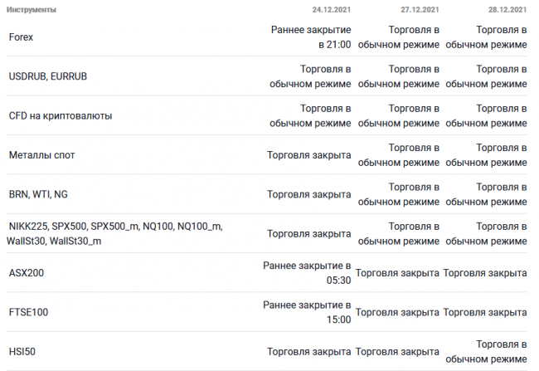Screen dimensions: 539x371
Task: Click ASX200 "Торговля закрыта" cell under 28.12.2021
Action: [x=485, y=273]
